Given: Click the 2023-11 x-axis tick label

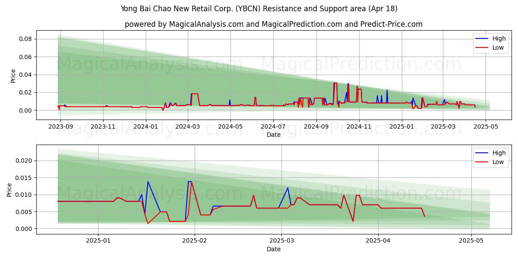Looking at the screenshot, I should (103, 126).
